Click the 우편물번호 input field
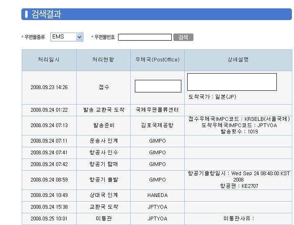294x225 pixels. pyautogui.click(x=145, y=37)
